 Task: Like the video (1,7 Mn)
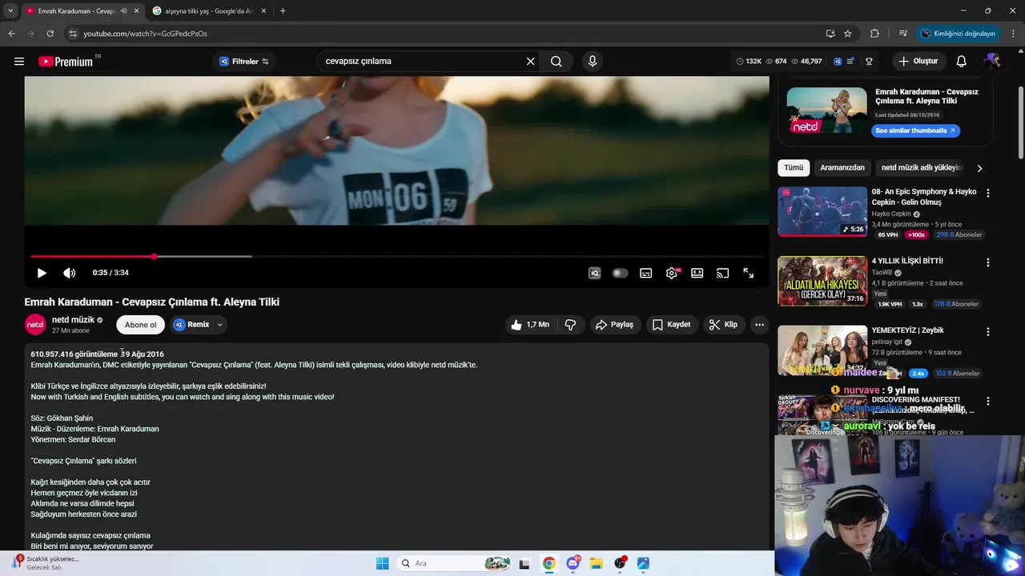[x=531, y=325]
